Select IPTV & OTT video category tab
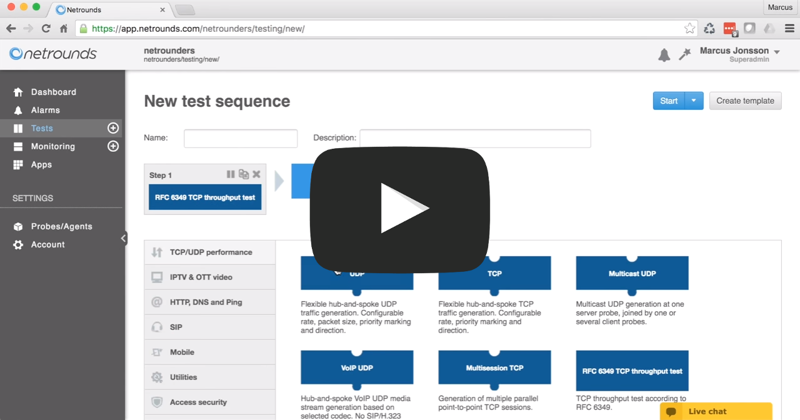 (x=210, y=277)
